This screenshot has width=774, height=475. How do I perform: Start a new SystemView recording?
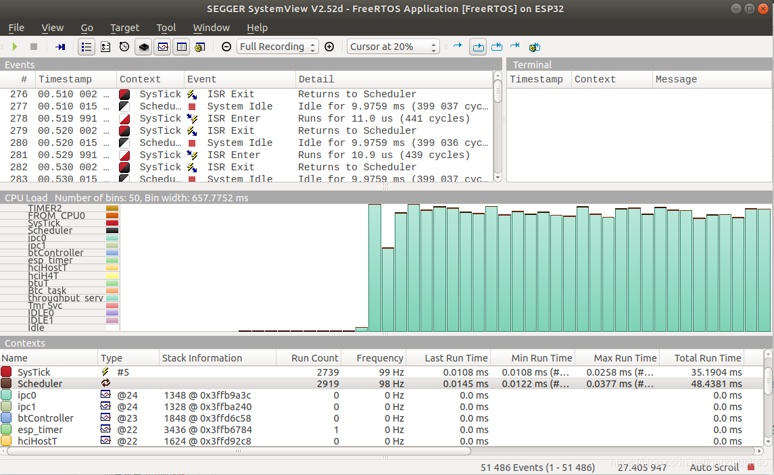[14, 47]
